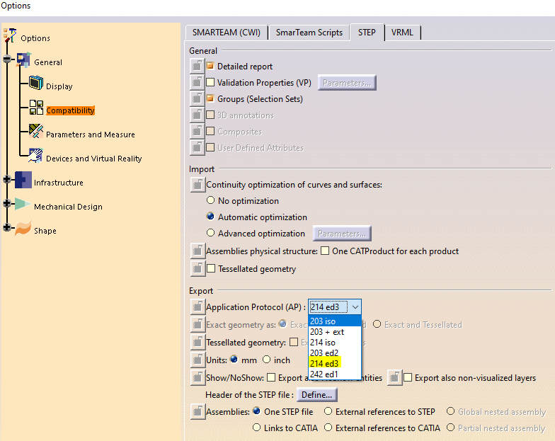
Task: Click lock icon beside Detailed report
Action: tap(197, 66)
